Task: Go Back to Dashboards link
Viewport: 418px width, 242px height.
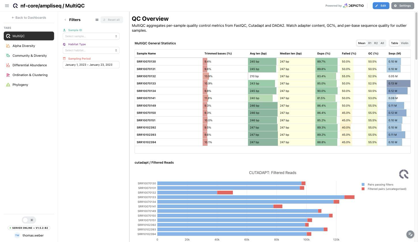Action: pos(29,18)
